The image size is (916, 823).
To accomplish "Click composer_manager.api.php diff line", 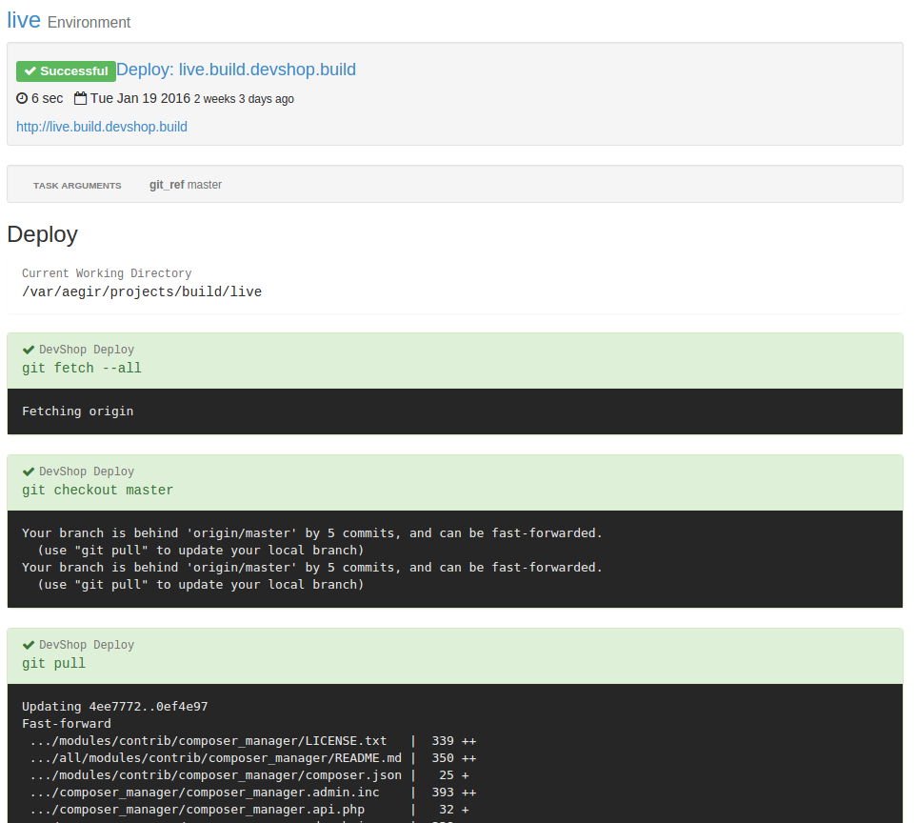I will click(x=249, y=810).
